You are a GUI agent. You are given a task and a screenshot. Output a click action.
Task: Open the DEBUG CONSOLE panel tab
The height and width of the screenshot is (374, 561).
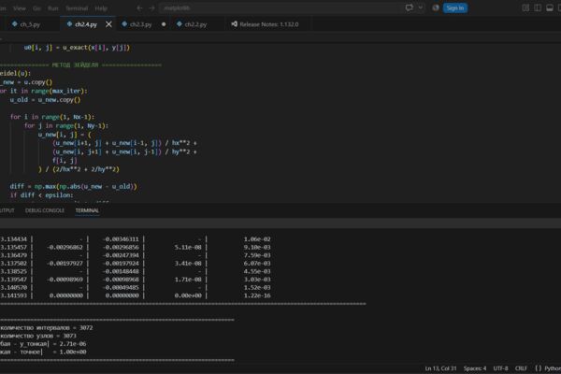point(45,210)
